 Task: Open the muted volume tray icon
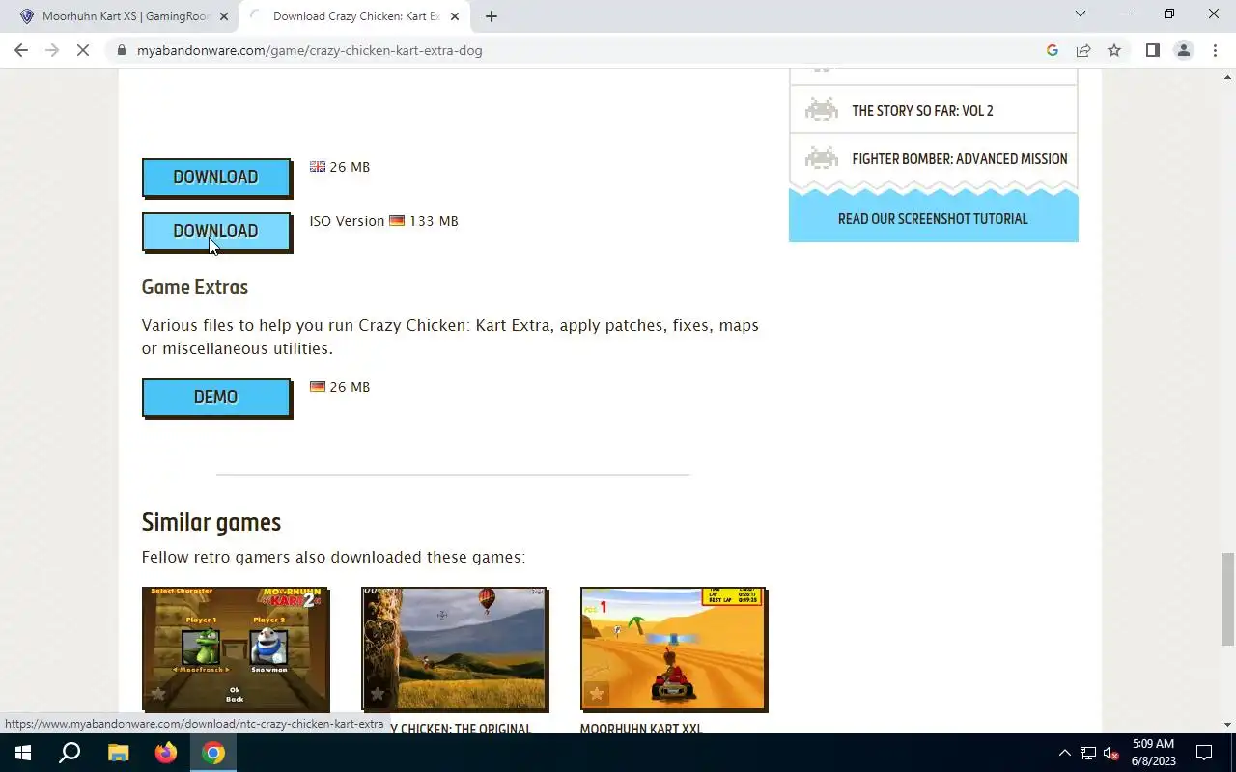tap(1111, 753)
